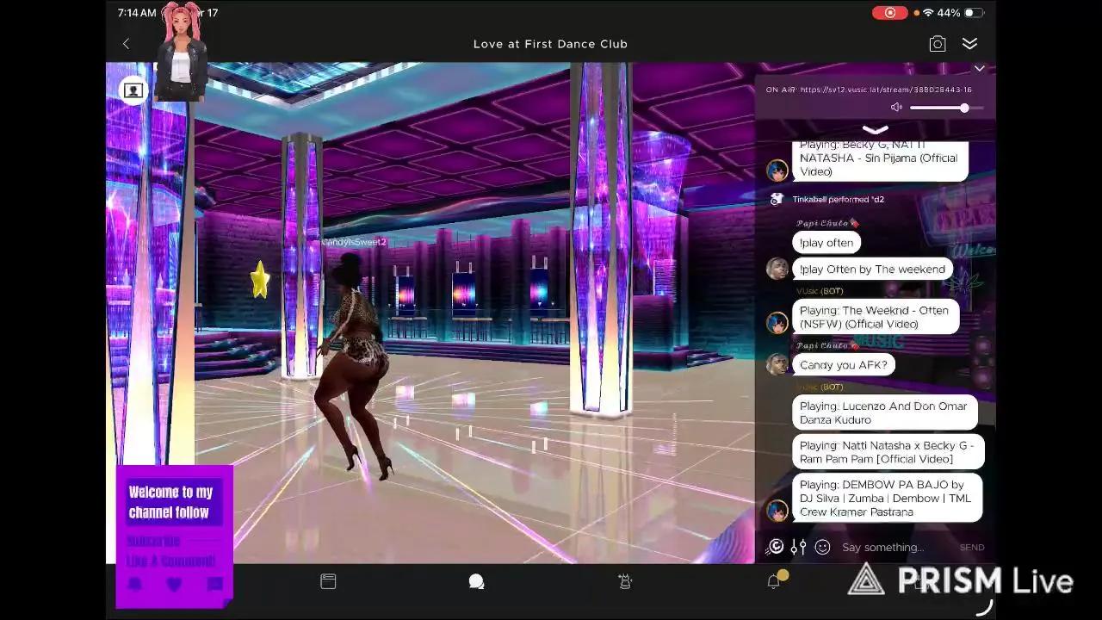Select the CandyIsSweet2 name label
This screenshot has height=620, width=1102.
pos(354,242)
